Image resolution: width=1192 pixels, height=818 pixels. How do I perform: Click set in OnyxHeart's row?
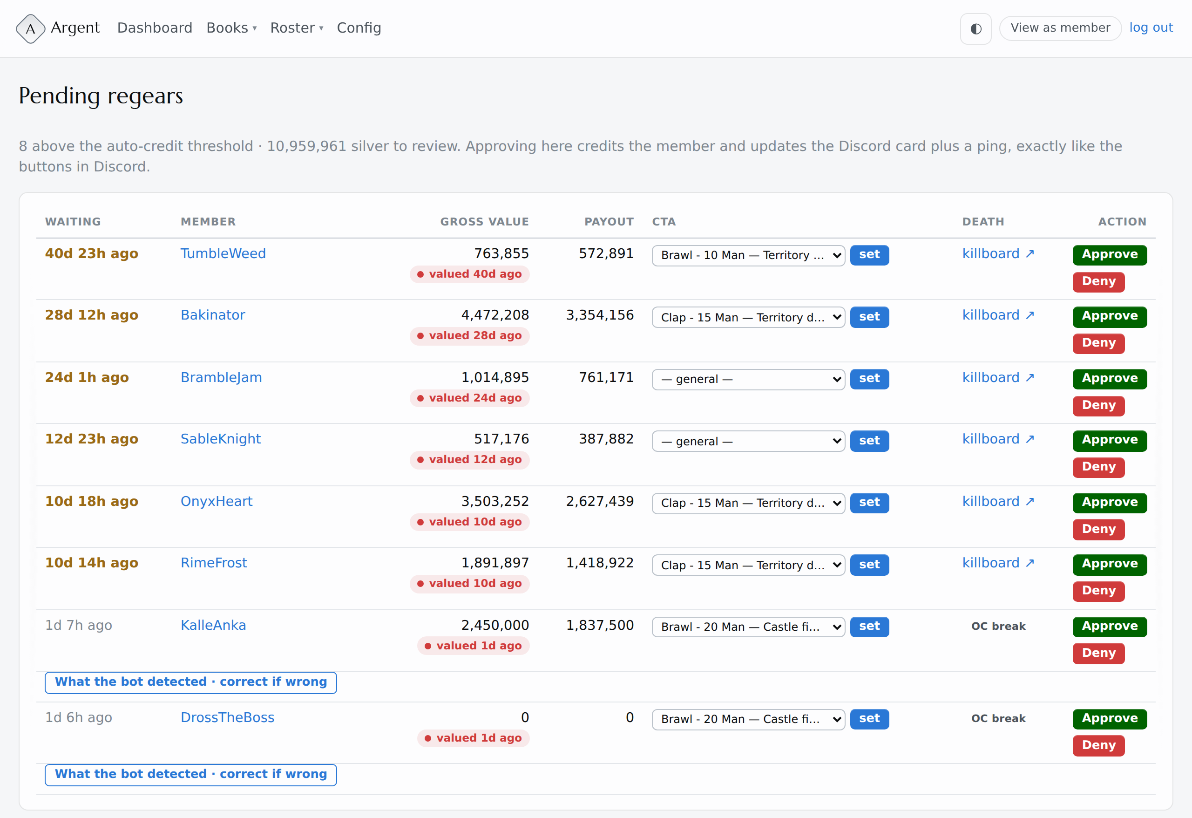tap(869, 503)
